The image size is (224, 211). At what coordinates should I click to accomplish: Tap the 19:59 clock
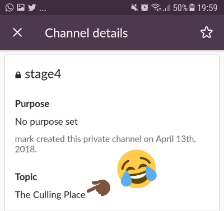pyautogui.click(x=207, y=8)
